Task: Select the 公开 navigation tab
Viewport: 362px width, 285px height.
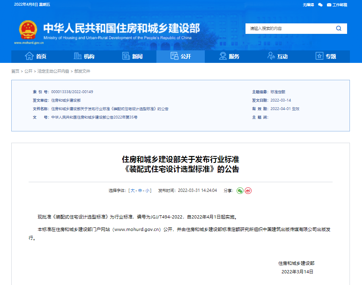Action: tap(181, 56)
